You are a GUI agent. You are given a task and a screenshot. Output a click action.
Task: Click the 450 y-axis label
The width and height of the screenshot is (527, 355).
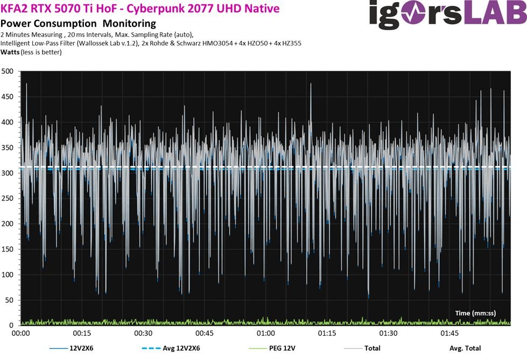(x=8, y=96)
